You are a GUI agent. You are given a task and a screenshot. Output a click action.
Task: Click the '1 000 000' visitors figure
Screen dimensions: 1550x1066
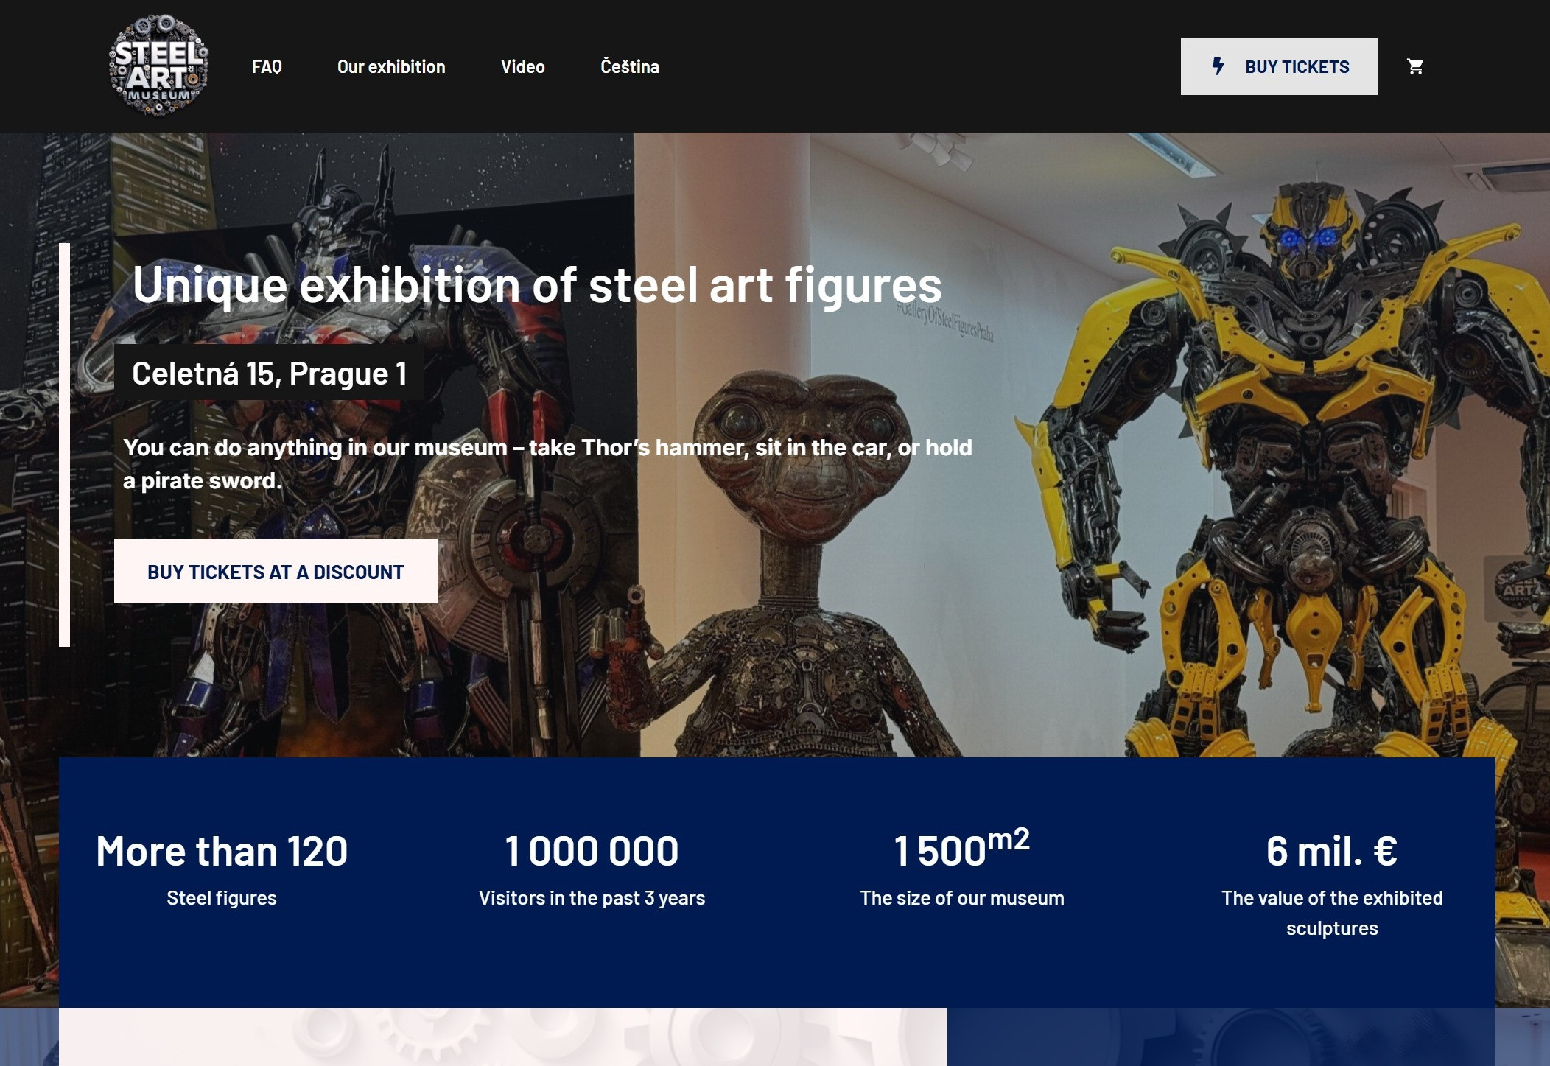click(x=592, y=851)
